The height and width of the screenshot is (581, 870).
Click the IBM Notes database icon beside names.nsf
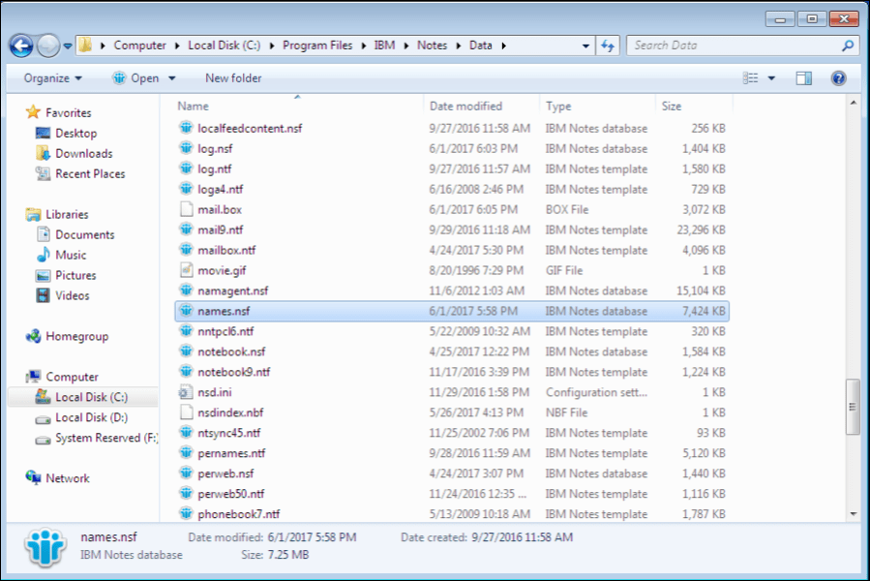tap(185, 311)
